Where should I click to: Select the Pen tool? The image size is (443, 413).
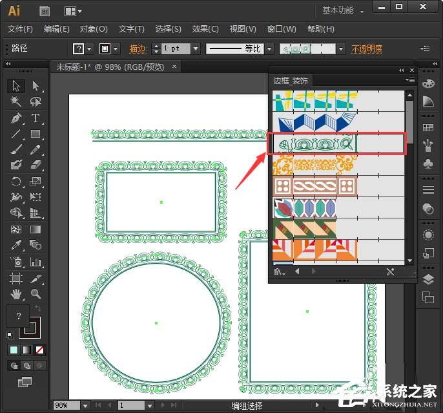tap(16, 118)
